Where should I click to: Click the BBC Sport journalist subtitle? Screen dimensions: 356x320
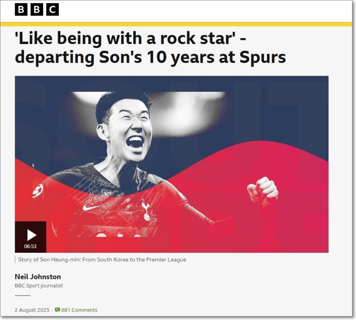click(39, 286)
